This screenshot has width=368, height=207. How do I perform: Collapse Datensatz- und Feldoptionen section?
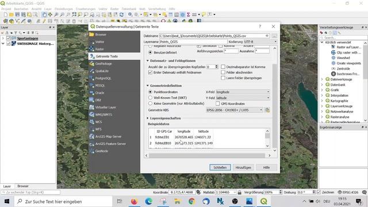click(148, 61)
